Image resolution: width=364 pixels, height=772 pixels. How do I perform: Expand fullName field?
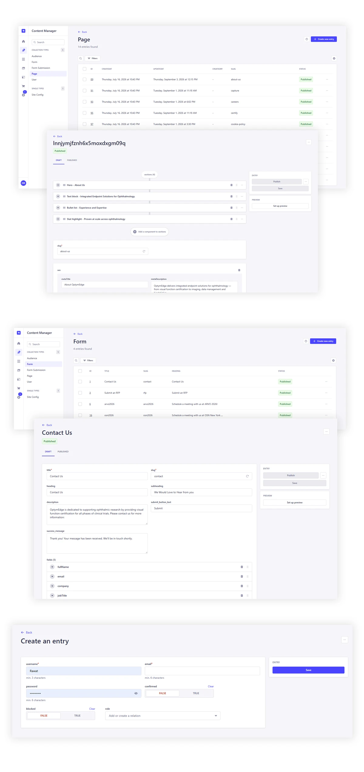(52, 567)
